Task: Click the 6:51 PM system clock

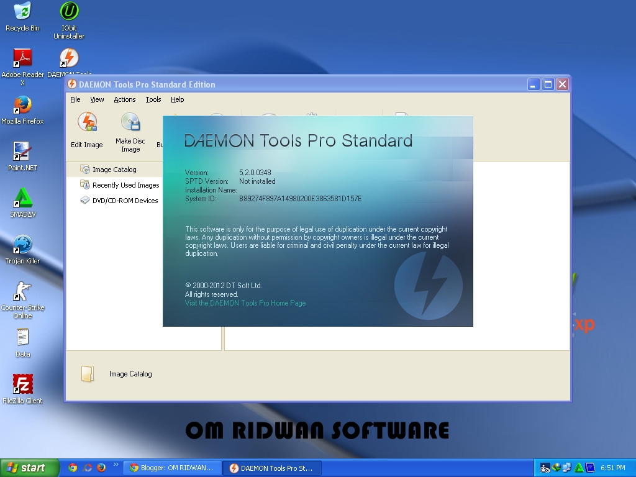Action: coord(613,468)
